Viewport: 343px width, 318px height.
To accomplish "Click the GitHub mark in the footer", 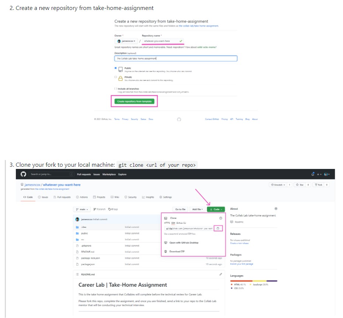I will (x=179, y=119).
